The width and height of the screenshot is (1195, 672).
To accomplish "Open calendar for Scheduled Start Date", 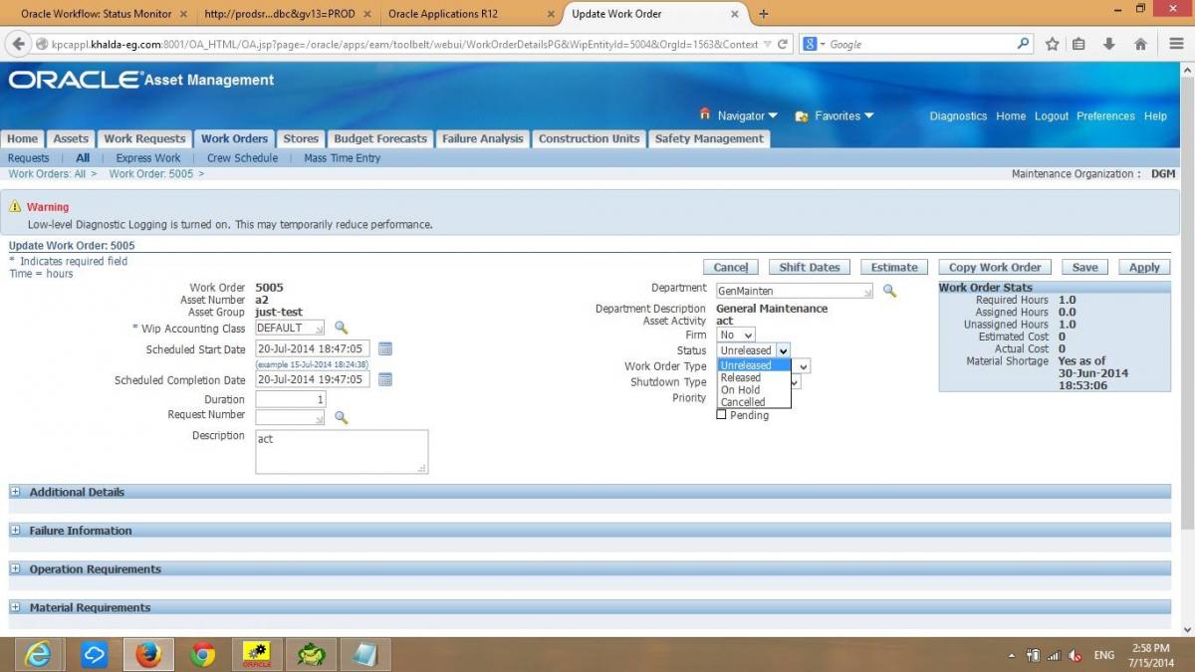I will click(x=385, y=348).
